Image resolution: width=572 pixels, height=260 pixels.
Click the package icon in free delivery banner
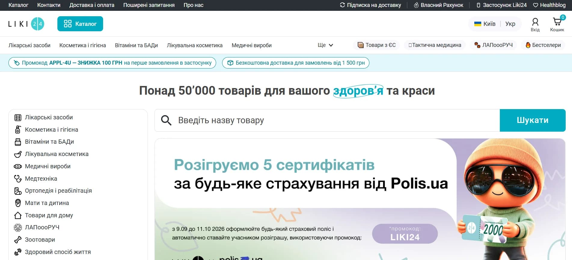point(230,63)
